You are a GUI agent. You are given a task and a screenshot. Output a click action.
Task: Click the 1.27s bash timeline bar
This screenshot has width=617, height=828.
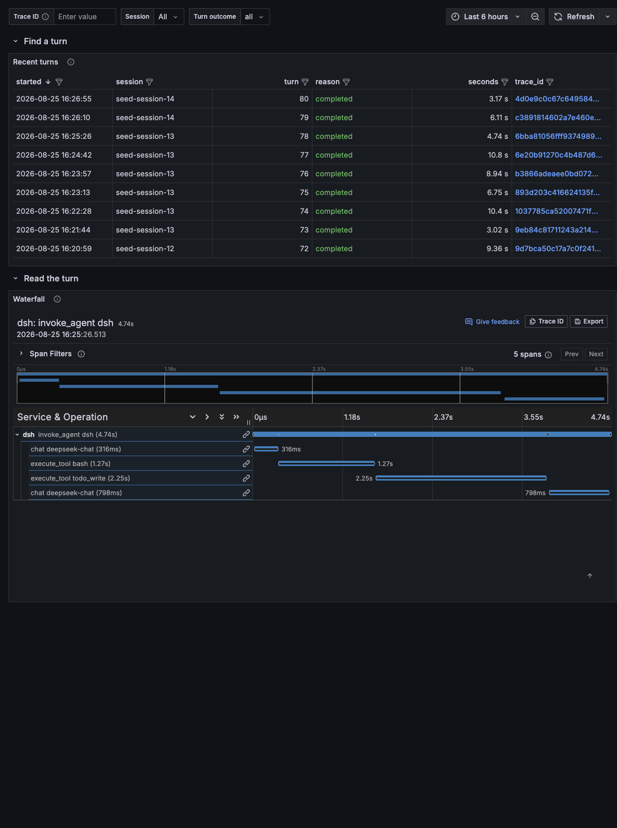[326, 463]
